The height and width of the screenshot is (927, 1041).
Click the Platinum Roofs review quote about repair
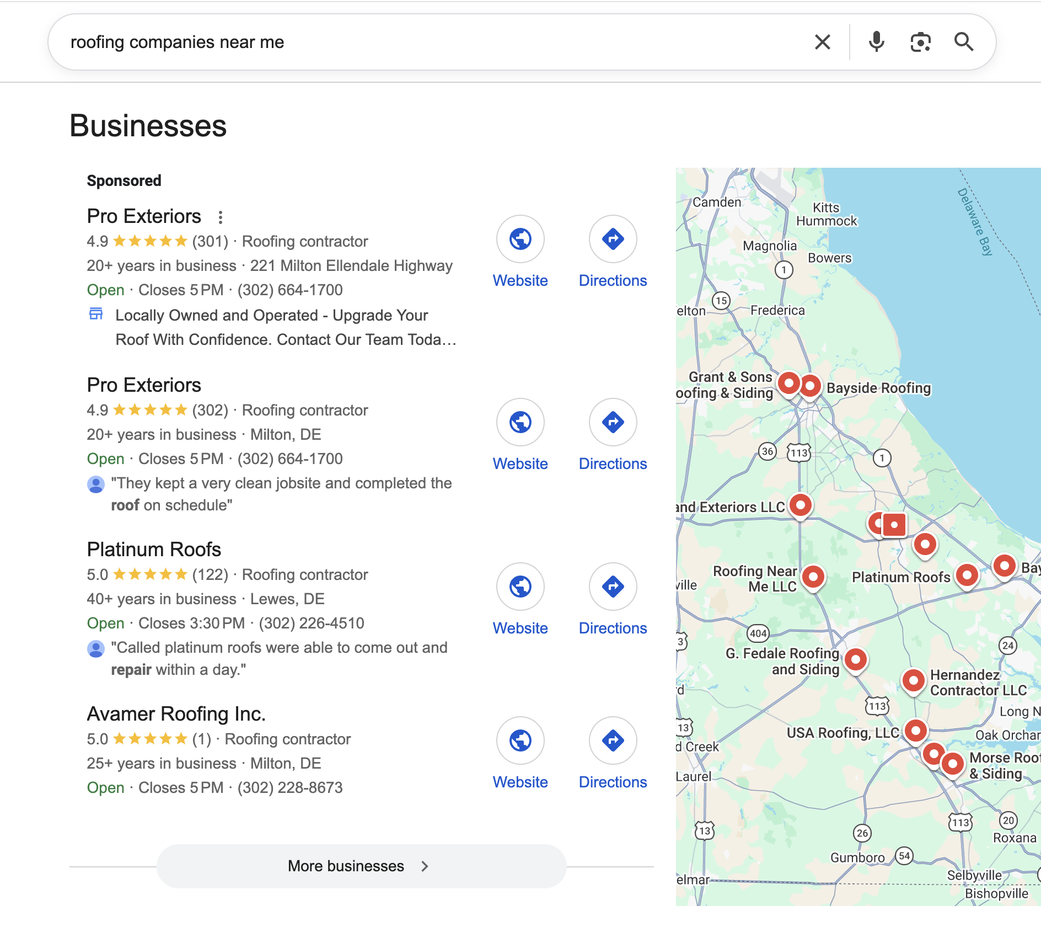[279, 658]
